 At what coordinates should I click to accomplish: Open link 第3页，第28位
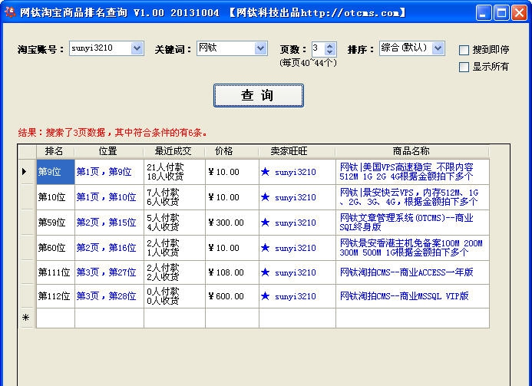[x=106, y=296]
